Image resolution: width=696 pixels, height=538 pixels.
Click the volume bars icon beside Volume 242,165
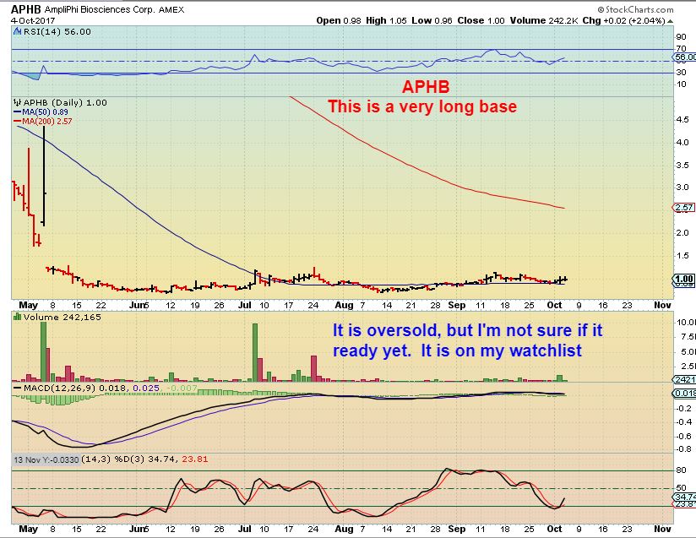click(18, 317)
